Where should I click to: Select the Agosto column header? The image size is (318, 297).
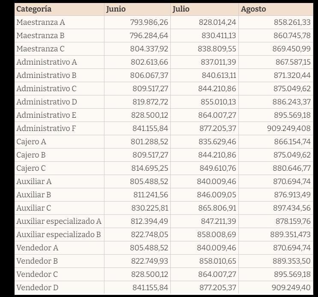tap(253, 9)
